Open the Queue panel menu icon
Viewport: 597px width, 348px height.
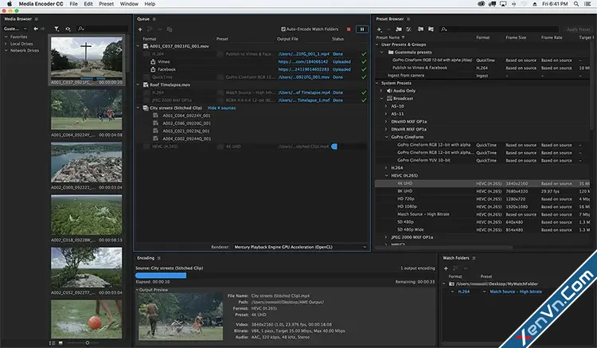click(x=154, y=19)
